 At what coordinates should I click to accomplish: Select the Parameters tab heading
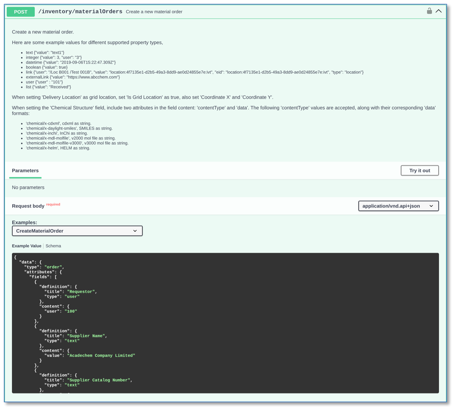(25, 170)
